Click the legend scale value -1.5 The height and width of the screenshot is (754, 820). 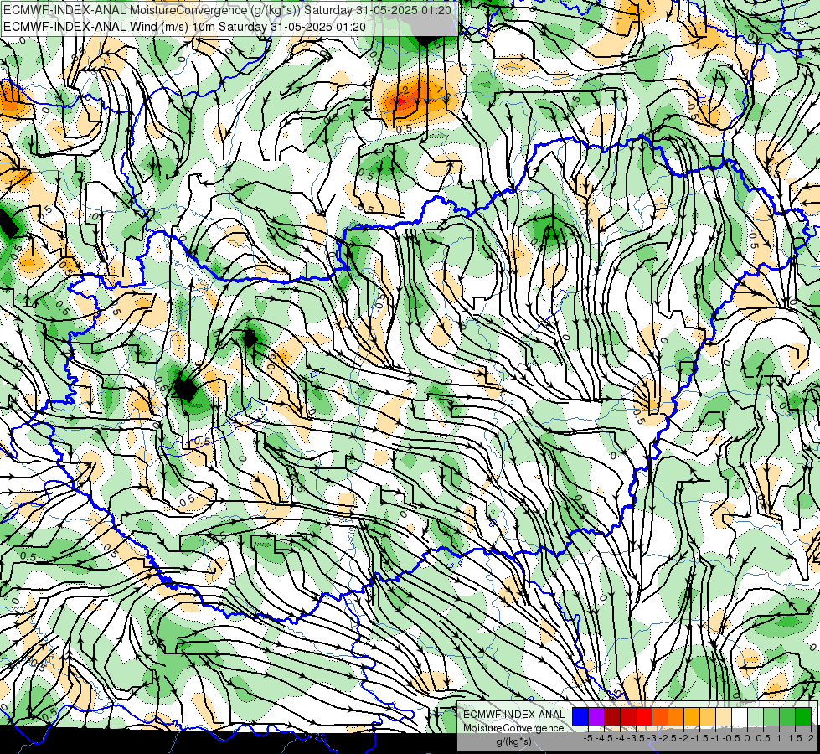(x=699, y=738)
